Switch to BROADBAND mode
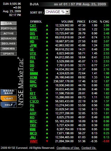Screen dimensions: 111x151 point(8,92)
